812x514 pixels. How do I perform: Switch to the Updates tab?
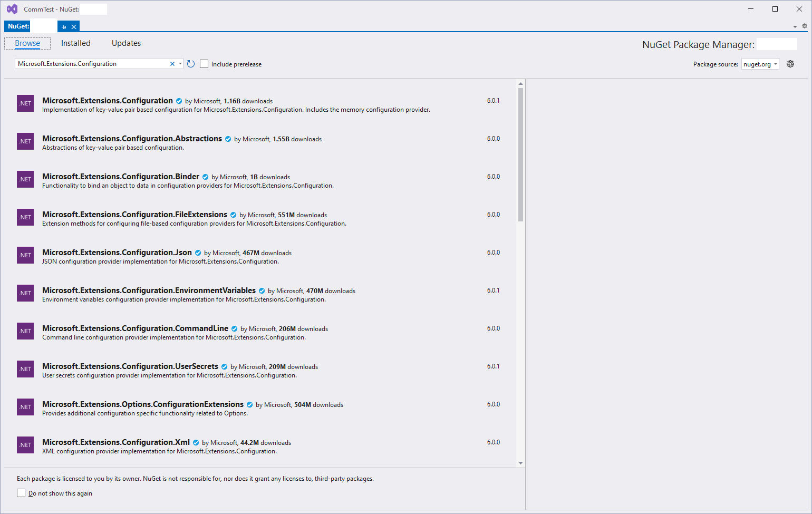tap(127, 43)
